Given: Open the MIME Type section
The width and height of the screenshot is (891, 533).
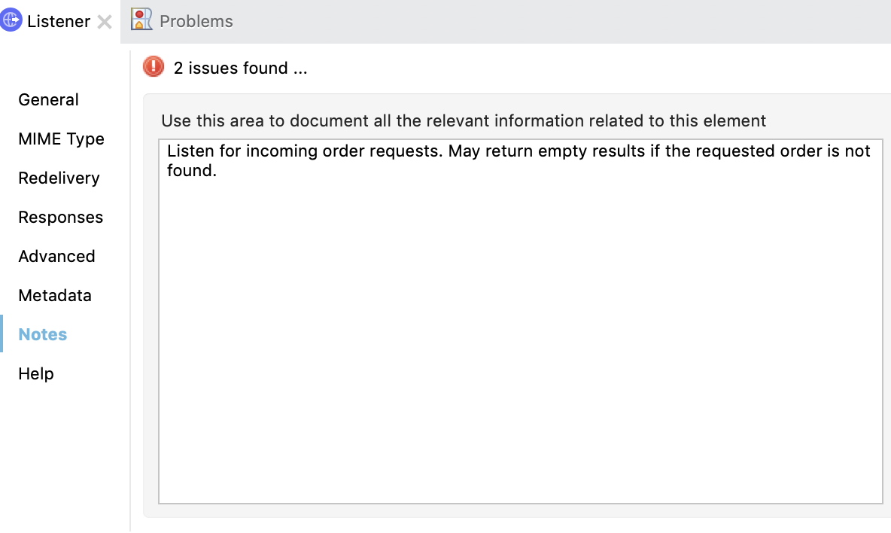Looking at the screenshot, I should click(61, 139).
